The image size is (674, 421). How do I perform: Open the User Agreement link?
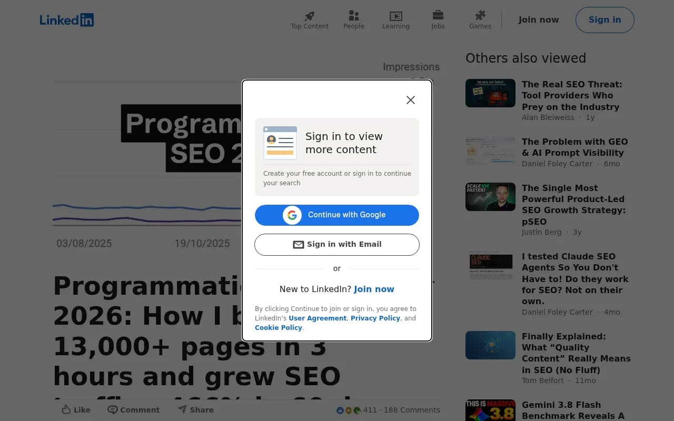coord(318,318)
